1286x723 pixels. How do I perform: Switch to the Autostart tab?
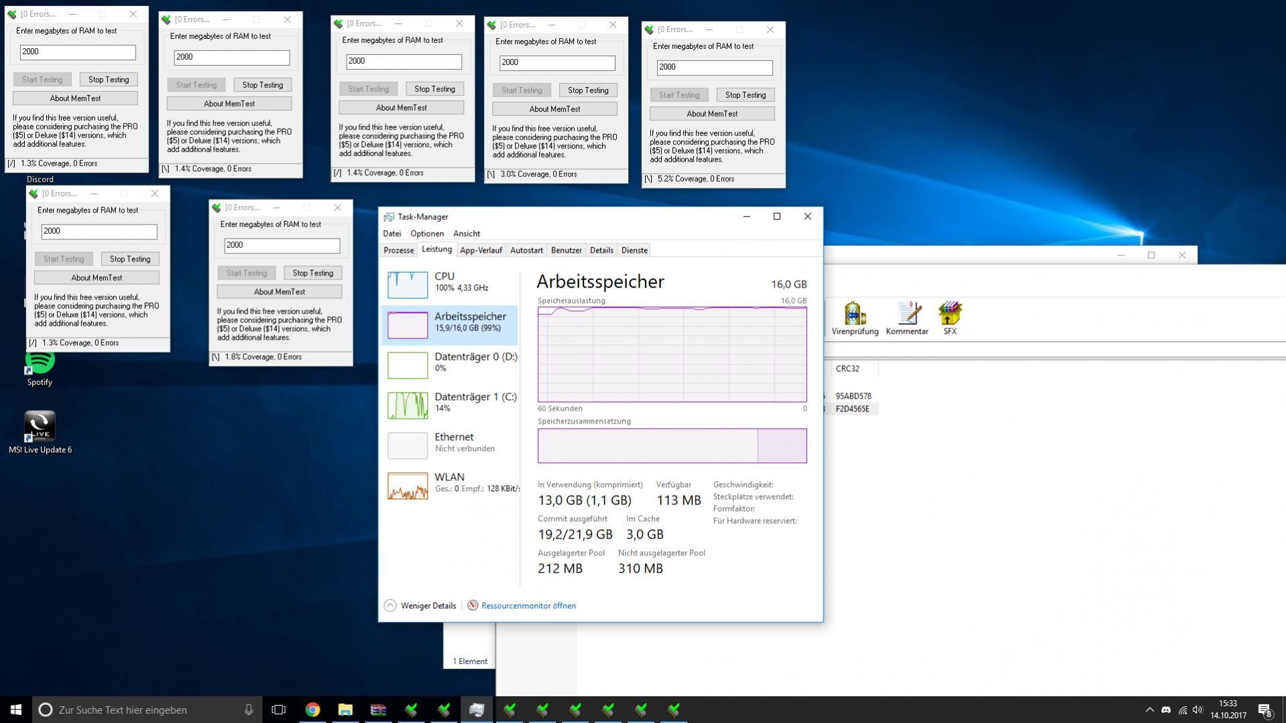click(x=526, y=251)
